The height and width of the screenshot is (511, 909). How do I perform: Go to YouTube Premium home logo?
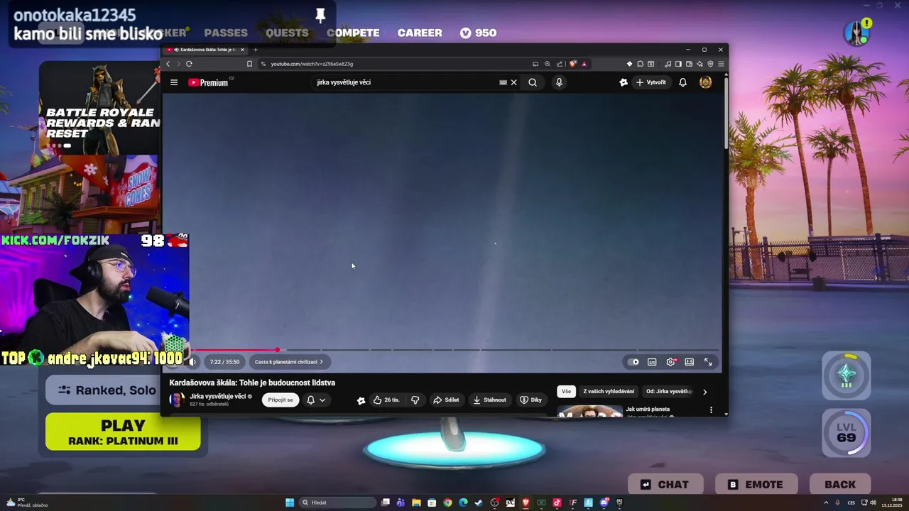(208, 82)
